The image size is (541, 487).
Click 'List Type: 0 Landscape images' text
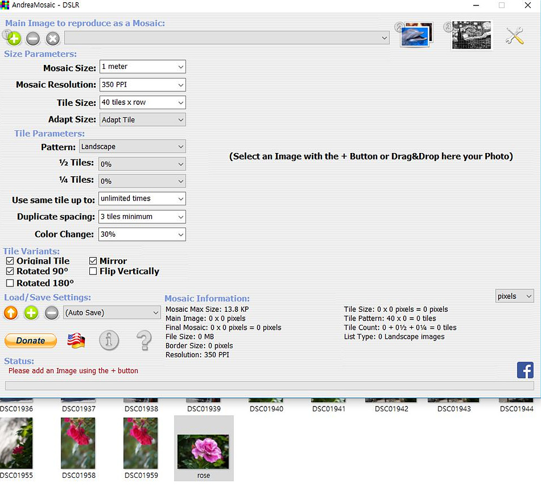tap(394, 337)
